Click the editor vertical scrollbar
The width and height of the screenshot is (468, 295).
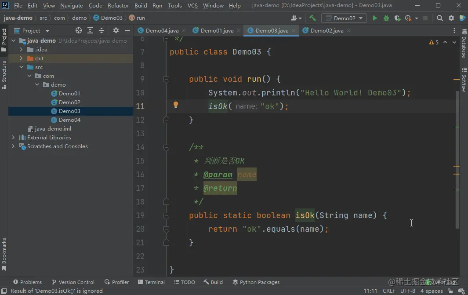coord(457,160)
